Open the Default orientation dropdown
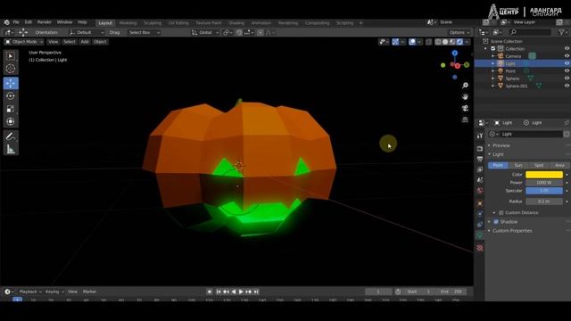This screenshot has width=571, height=321. coord(86,32)
